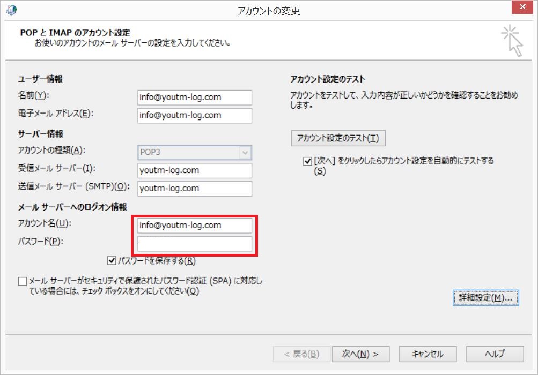Enable the SPA secure password authentication checkbox
Screen dimensions: 538x375
tap(23, 281)
